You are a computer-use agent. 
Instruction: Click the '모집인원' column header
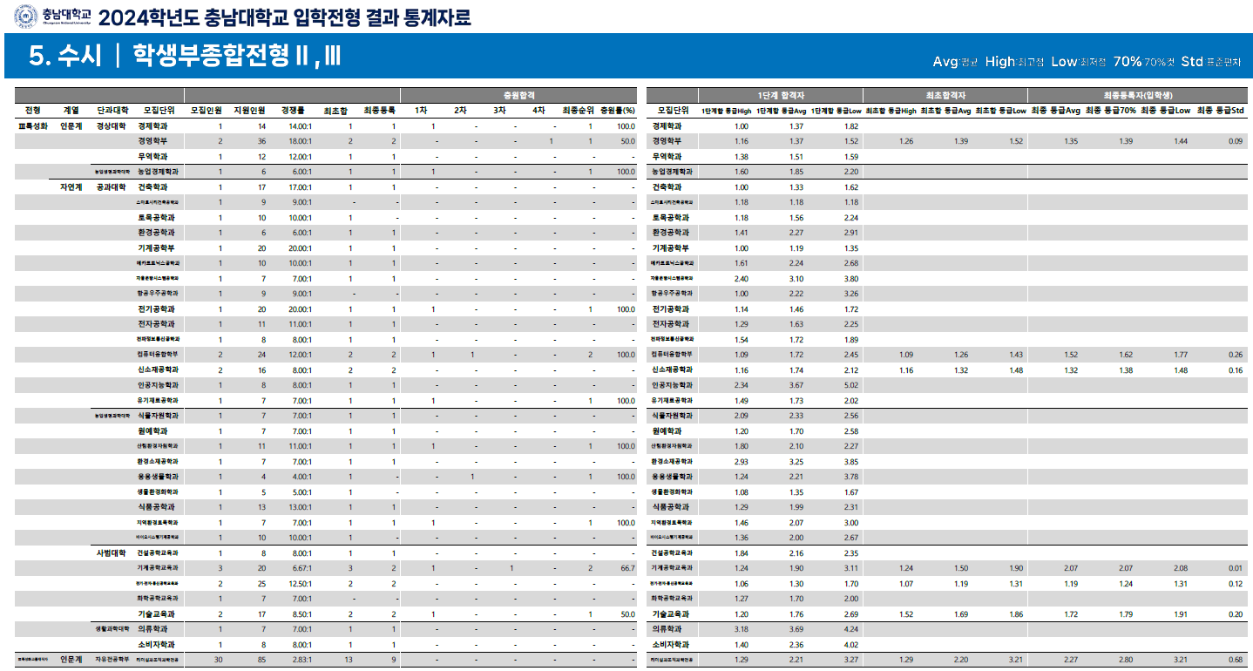(207, 111)
